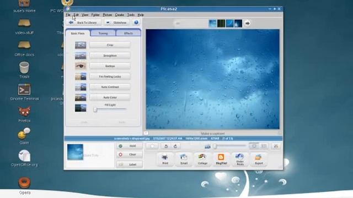Open the Edit menu

(x=76, y=15)
